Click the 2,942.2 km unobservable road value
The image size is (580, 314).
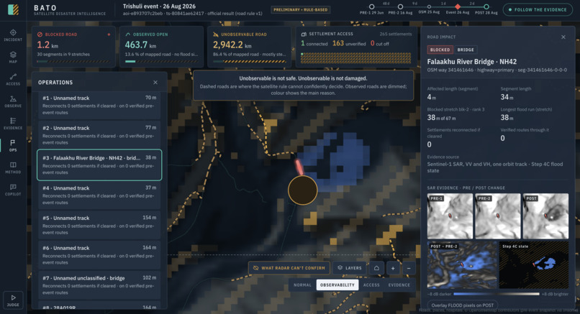[x=232, y=45]
